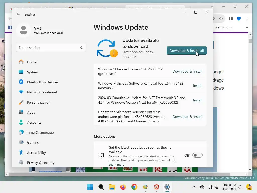
Task: Launch Firefox from the taskbar
Action: [x=123, y=187]
